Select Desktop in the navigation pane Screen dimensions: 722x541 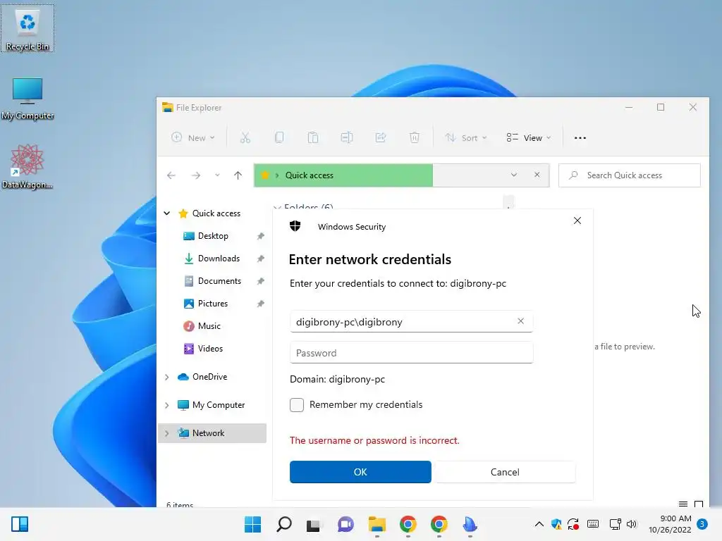pos(213,236)
